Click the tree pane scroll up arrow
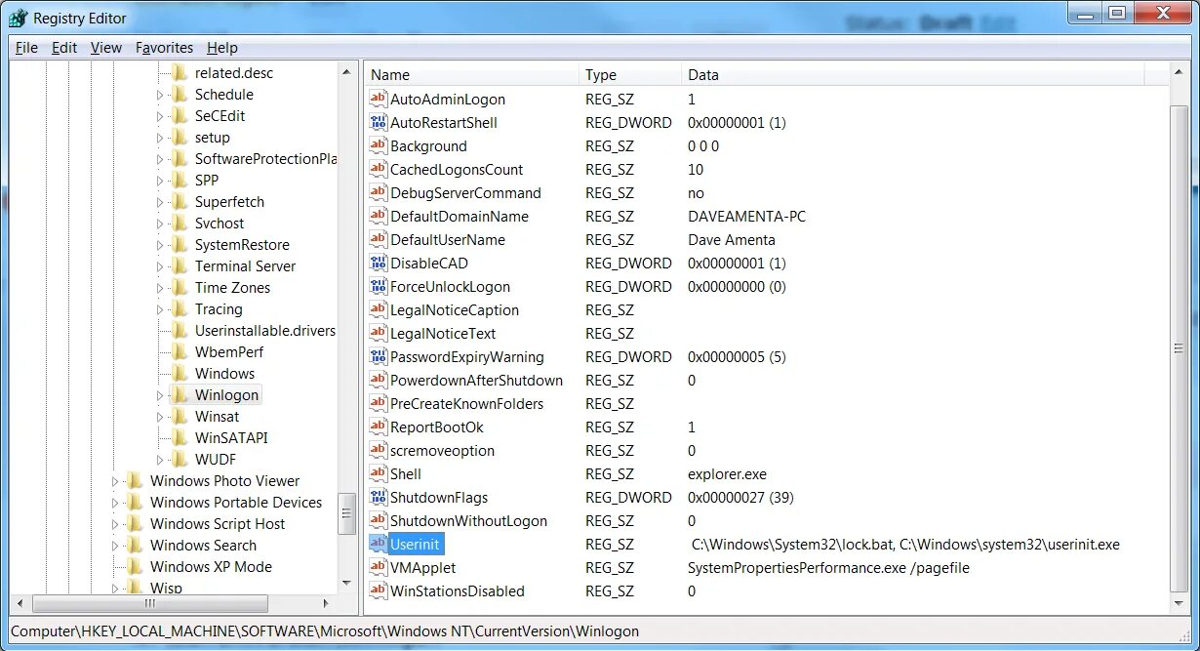Screen dimensions: 1200x651 coord(346,72)
